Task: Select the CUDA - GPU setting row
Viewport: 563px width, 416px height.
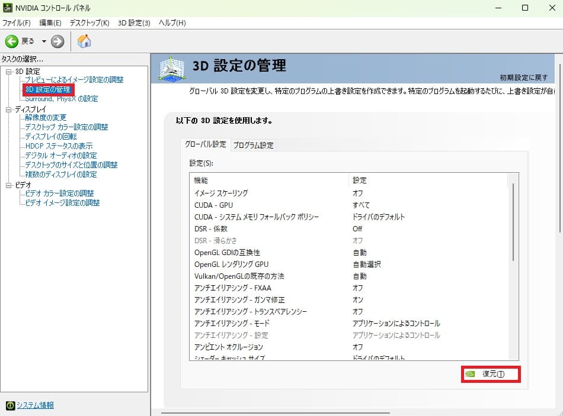Action: click(349, 205)
